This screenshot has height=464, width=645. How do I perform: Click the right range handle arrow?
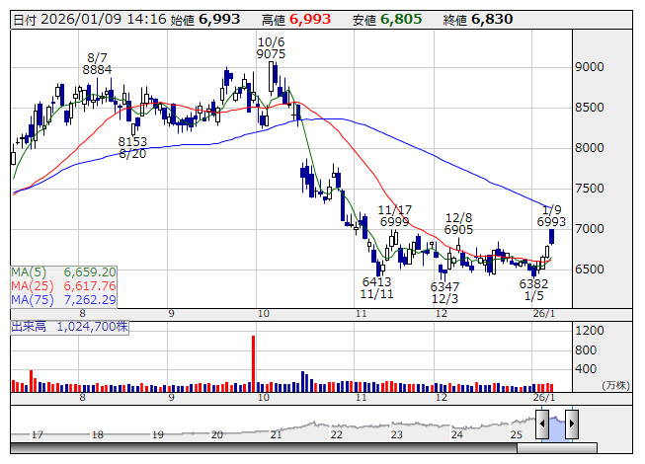[x=571, y=425]
